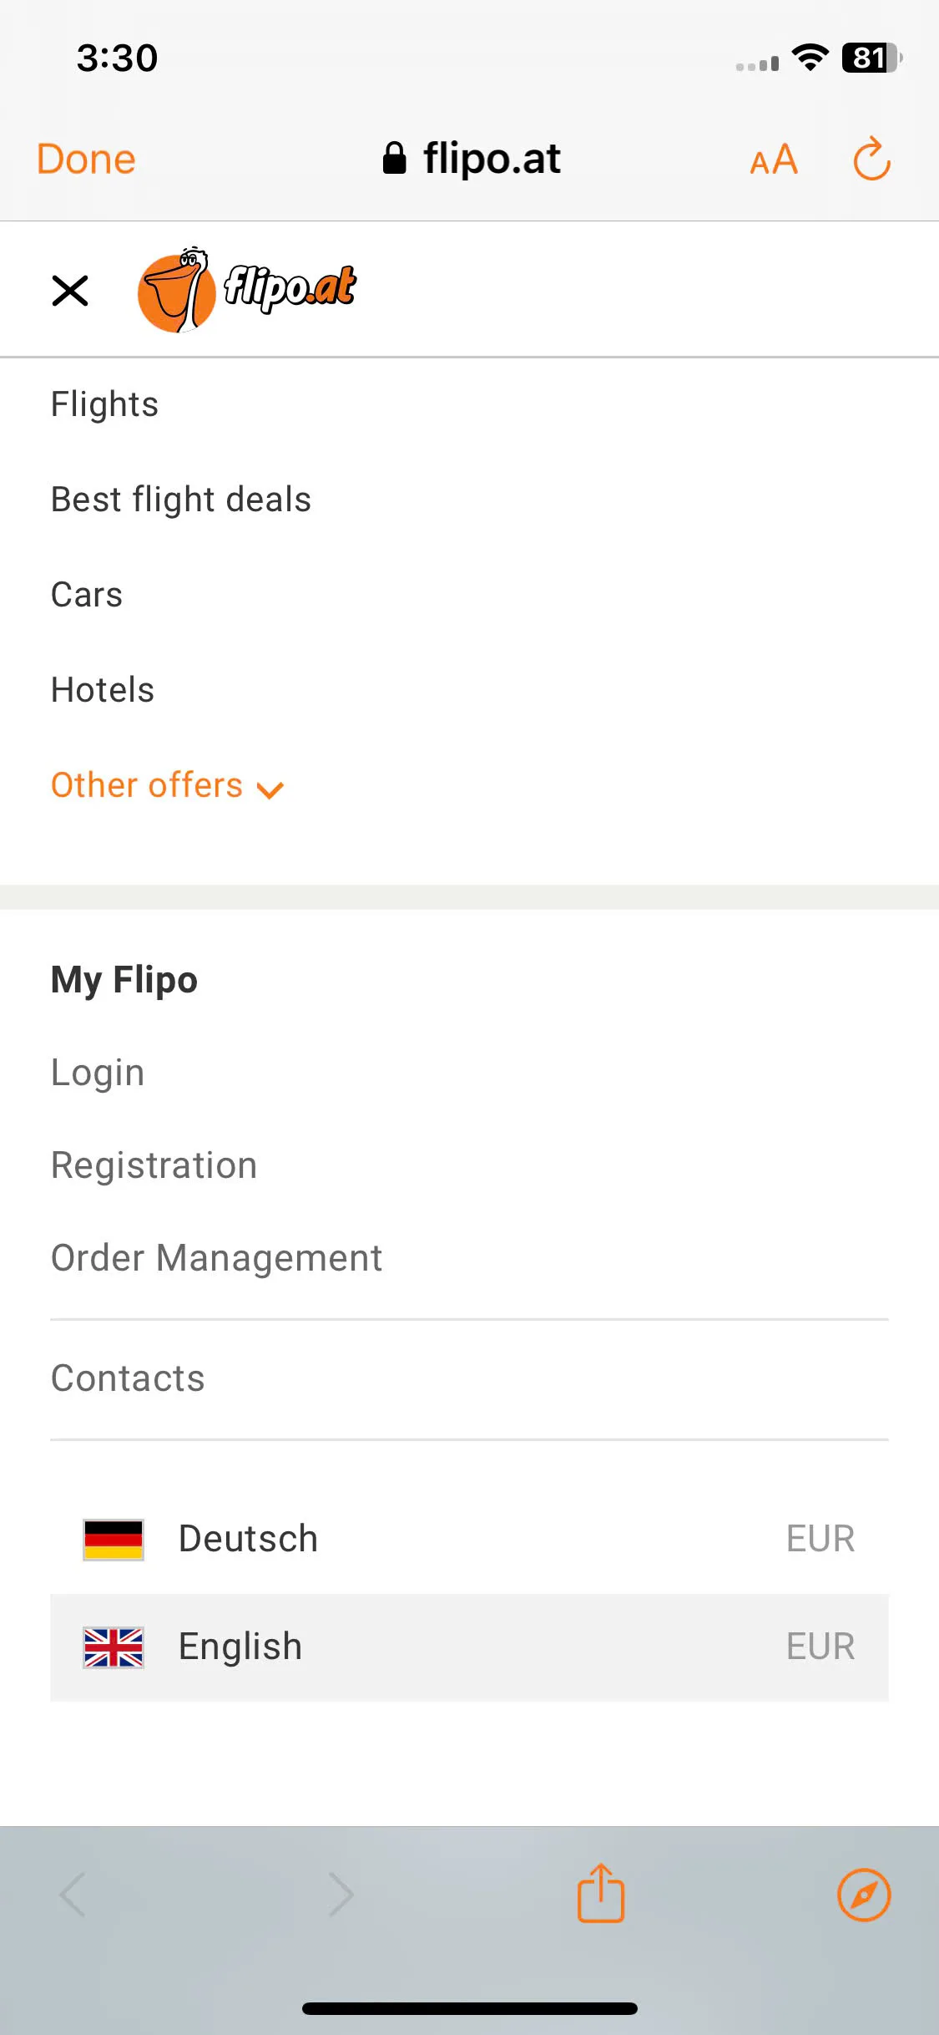939x2035 pixels.
Task: Tap the German flag icon
Action: (x=114, y=1540)
